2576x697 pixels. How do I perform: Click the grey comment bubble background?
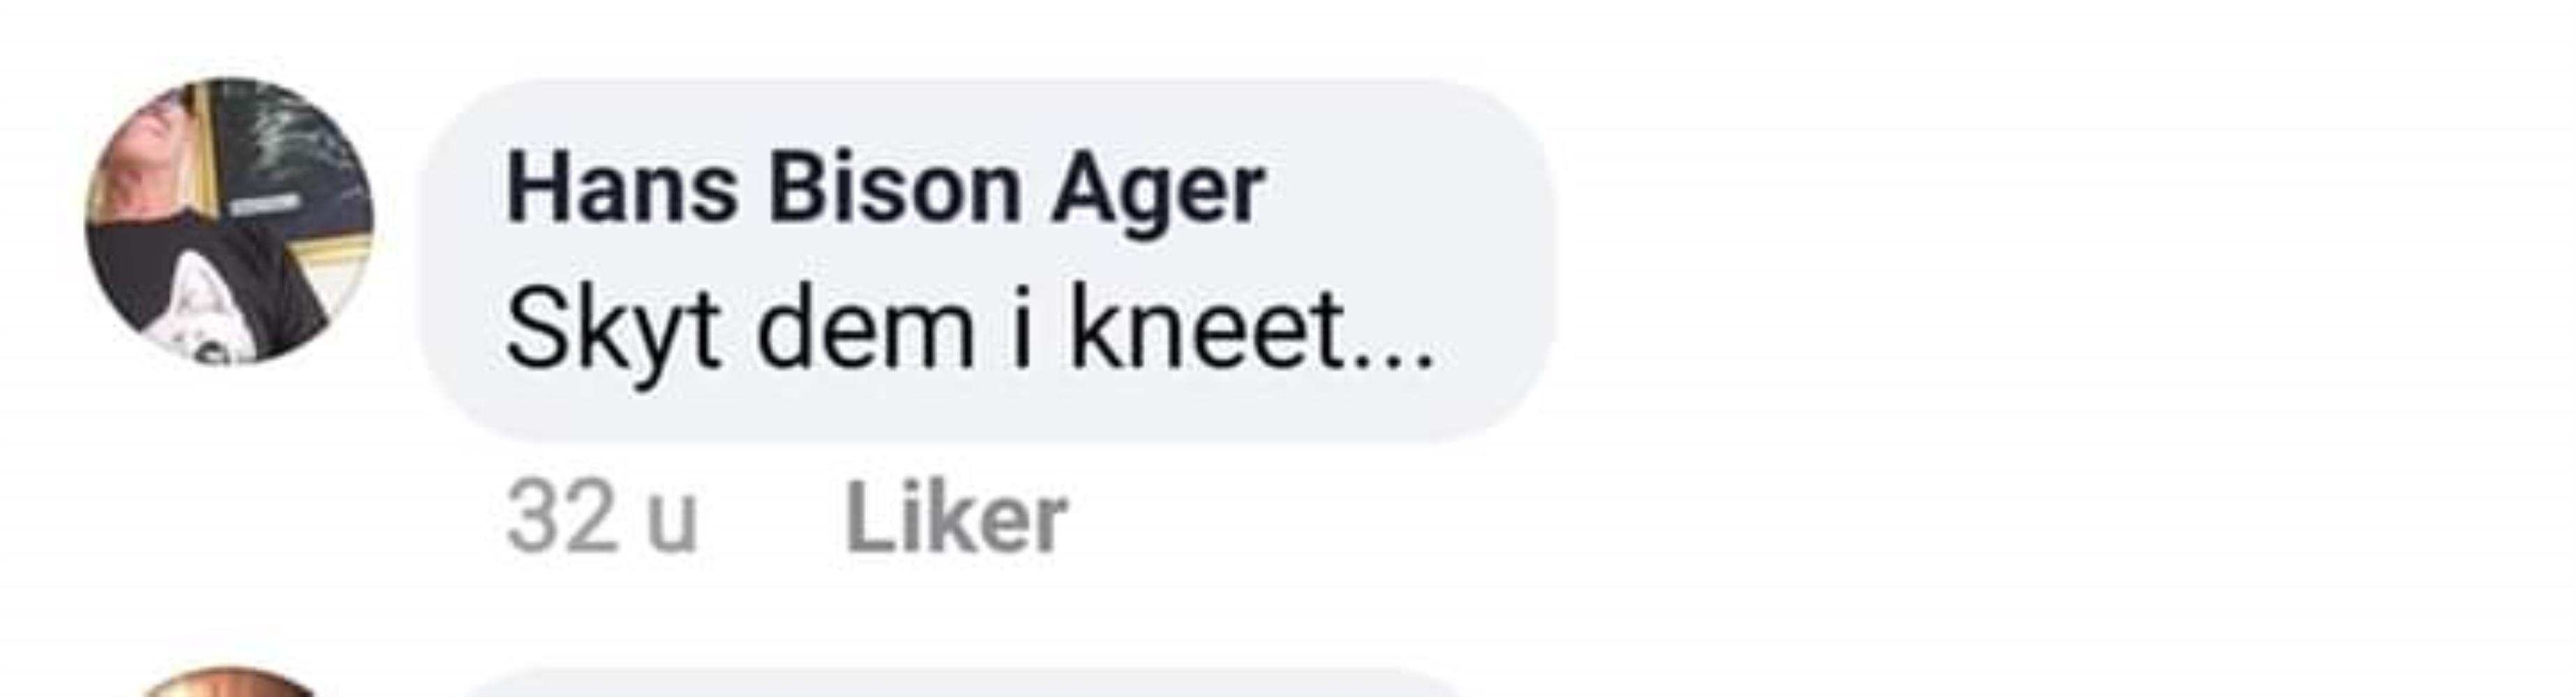(988, 261)
